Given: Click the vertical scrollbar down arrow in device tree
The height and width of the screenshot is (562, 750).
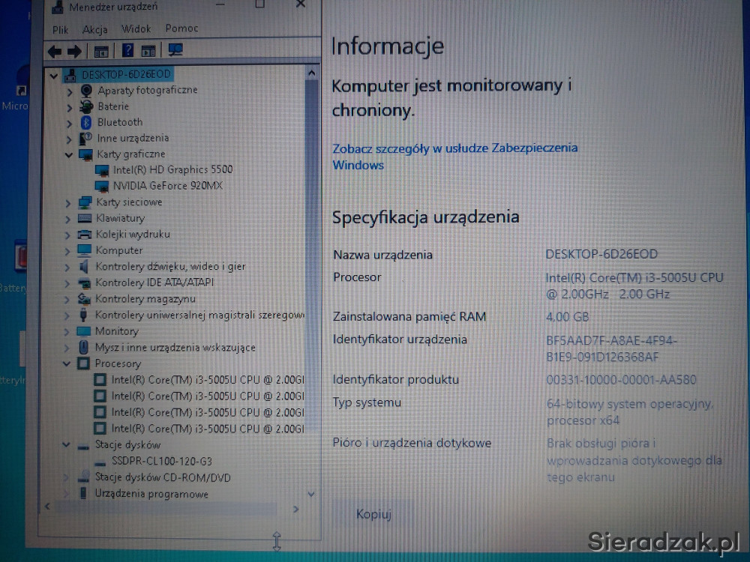Looking at the screenshot, I should (311, 494).
